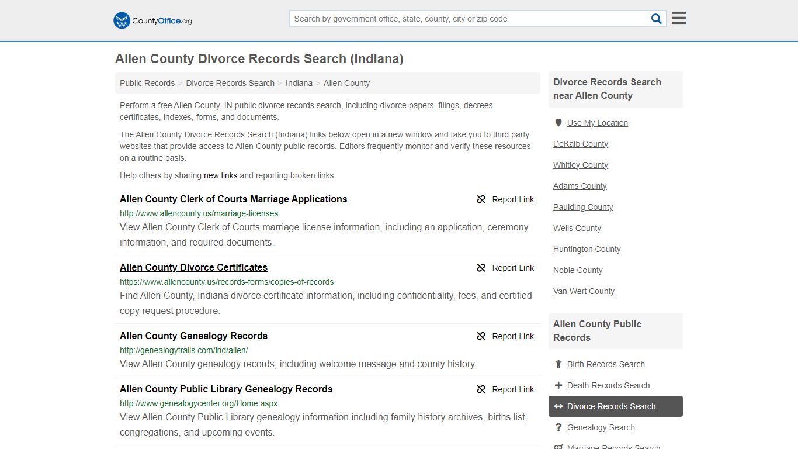The height and width of the screenshot is (449, 798).
Task: Open Noble County divorce records
Action: [578, 270]
